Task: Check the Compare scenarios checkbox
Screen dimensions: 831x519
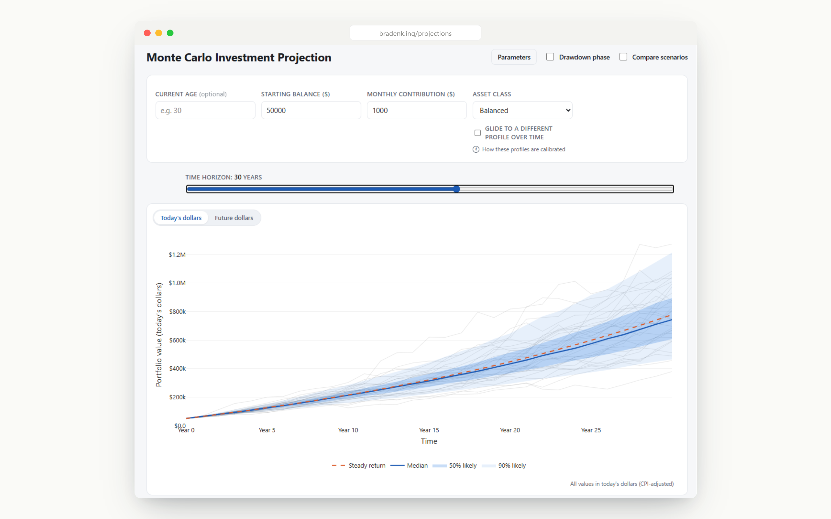Action: coord(623,57)
